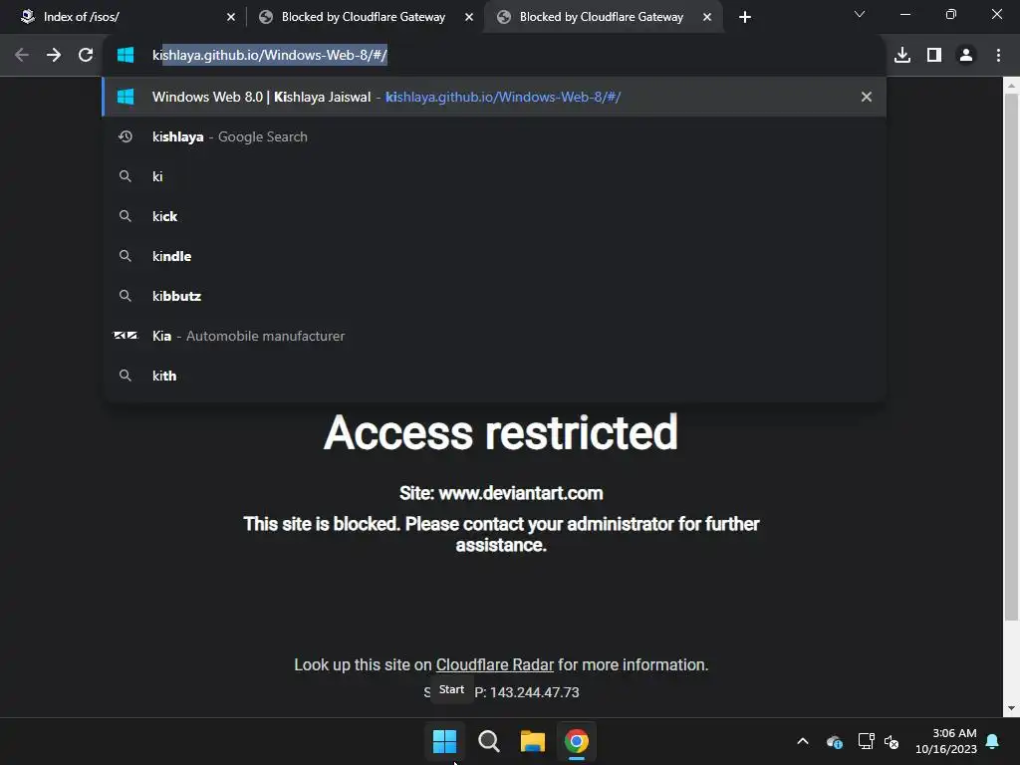The image size is (1020, 765).
Task: Select the 'kick' search suggestion
Action: coord(494,216)
